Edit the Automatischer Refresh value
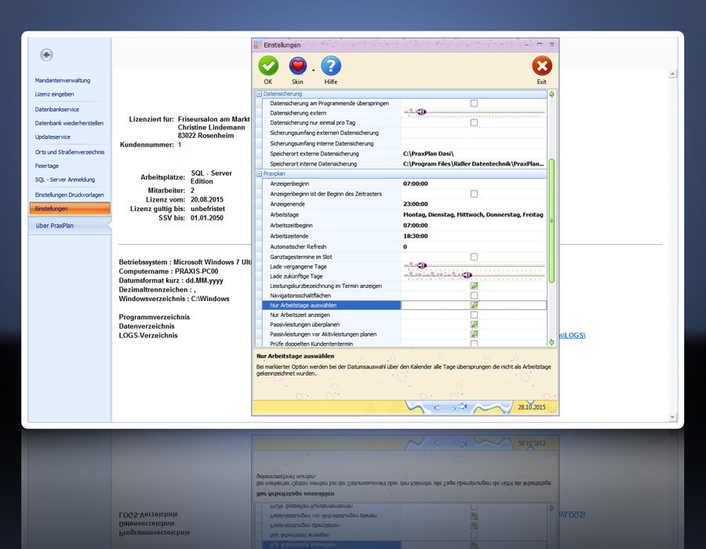This screenshot has height=549, width=706. coord(474,246)
